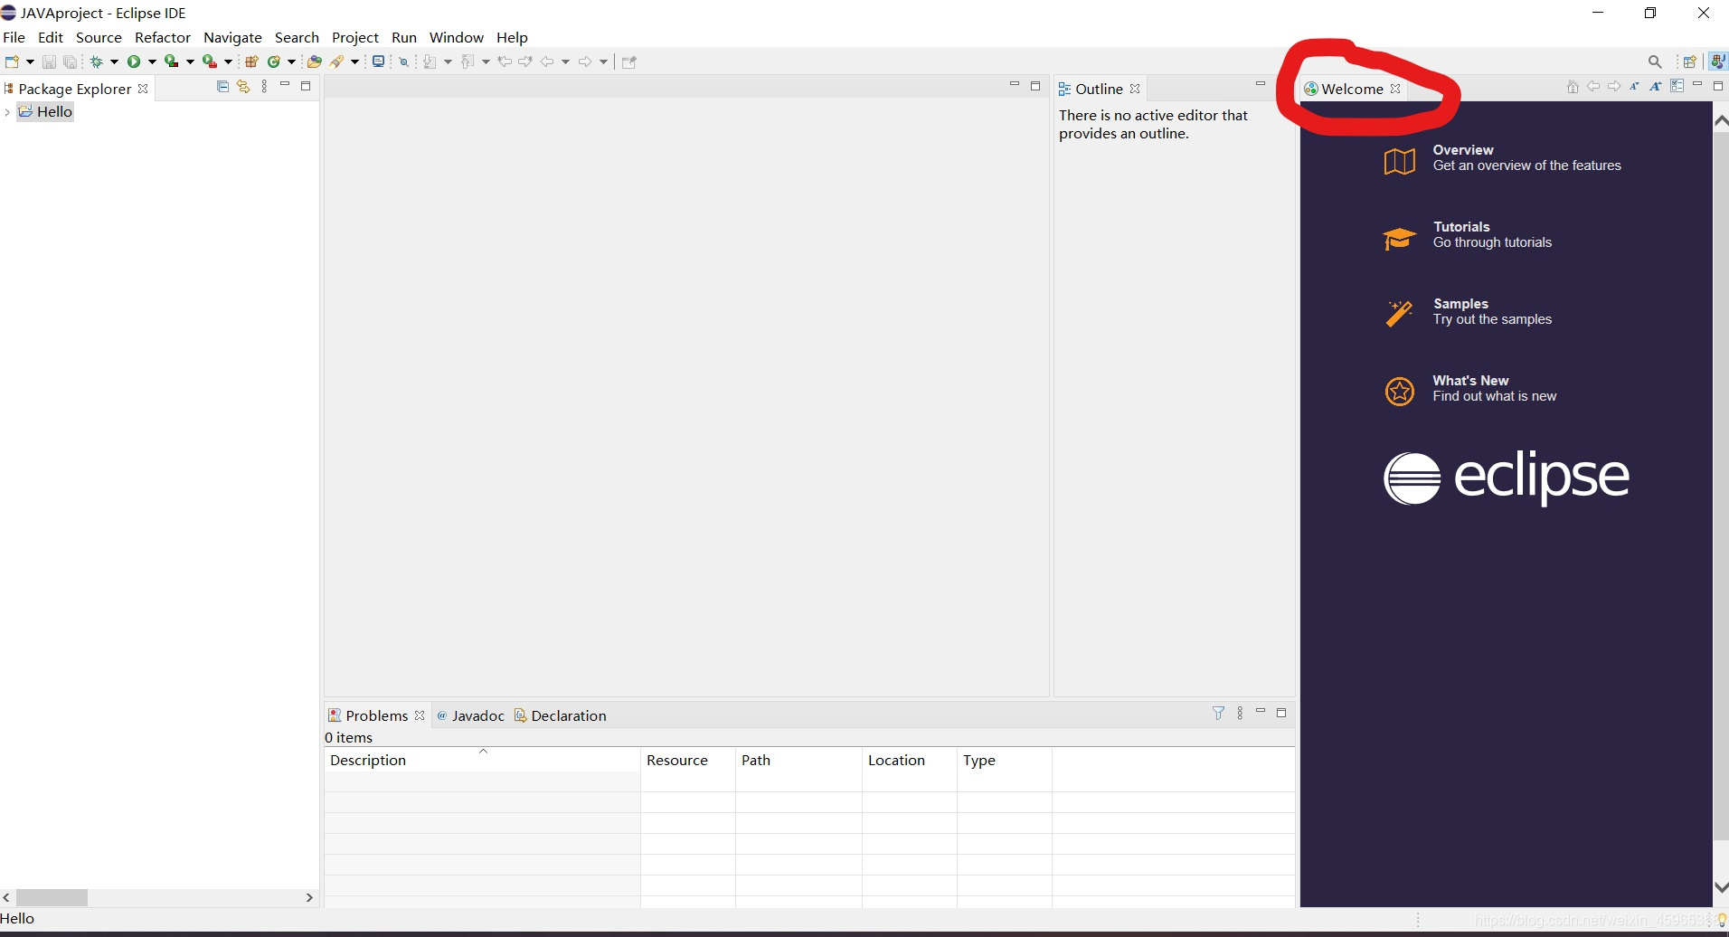Click the Welcome view scroll down arrow
The width and height of the screenshot is (1729, 937).
1721,887
